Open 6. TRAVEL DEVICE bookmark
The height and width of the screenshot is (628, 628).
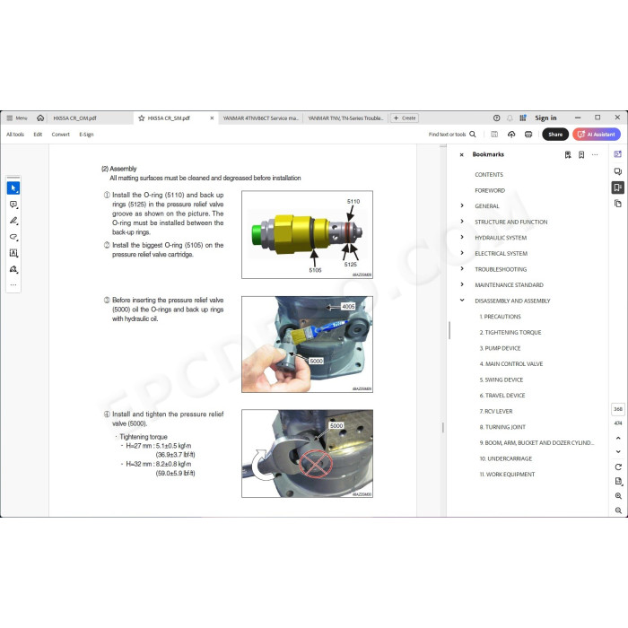(502, 396)
